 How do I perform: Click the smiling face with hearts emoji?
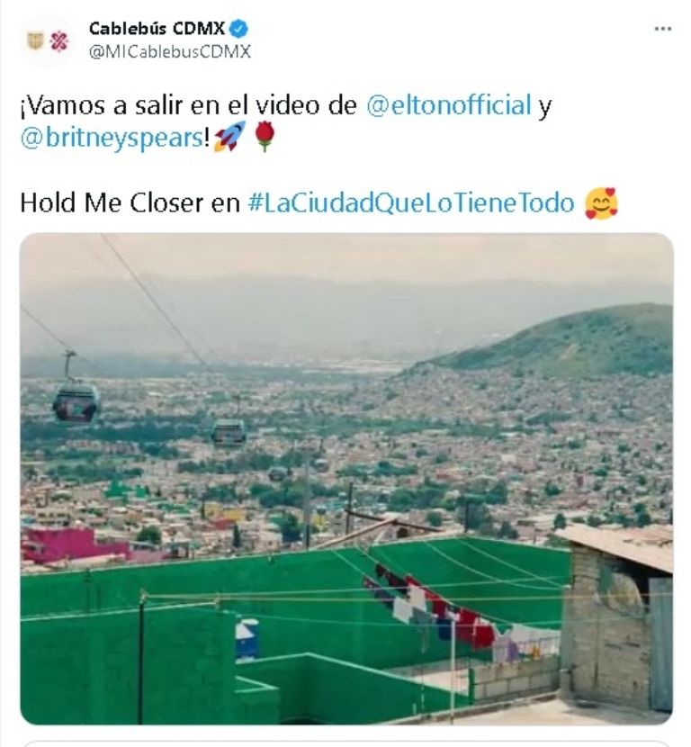[x=601, y=202]
